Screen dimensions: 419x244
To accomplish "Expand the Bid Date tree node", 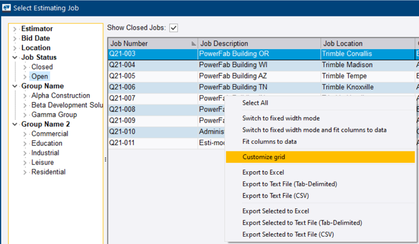I will [15, 38].
